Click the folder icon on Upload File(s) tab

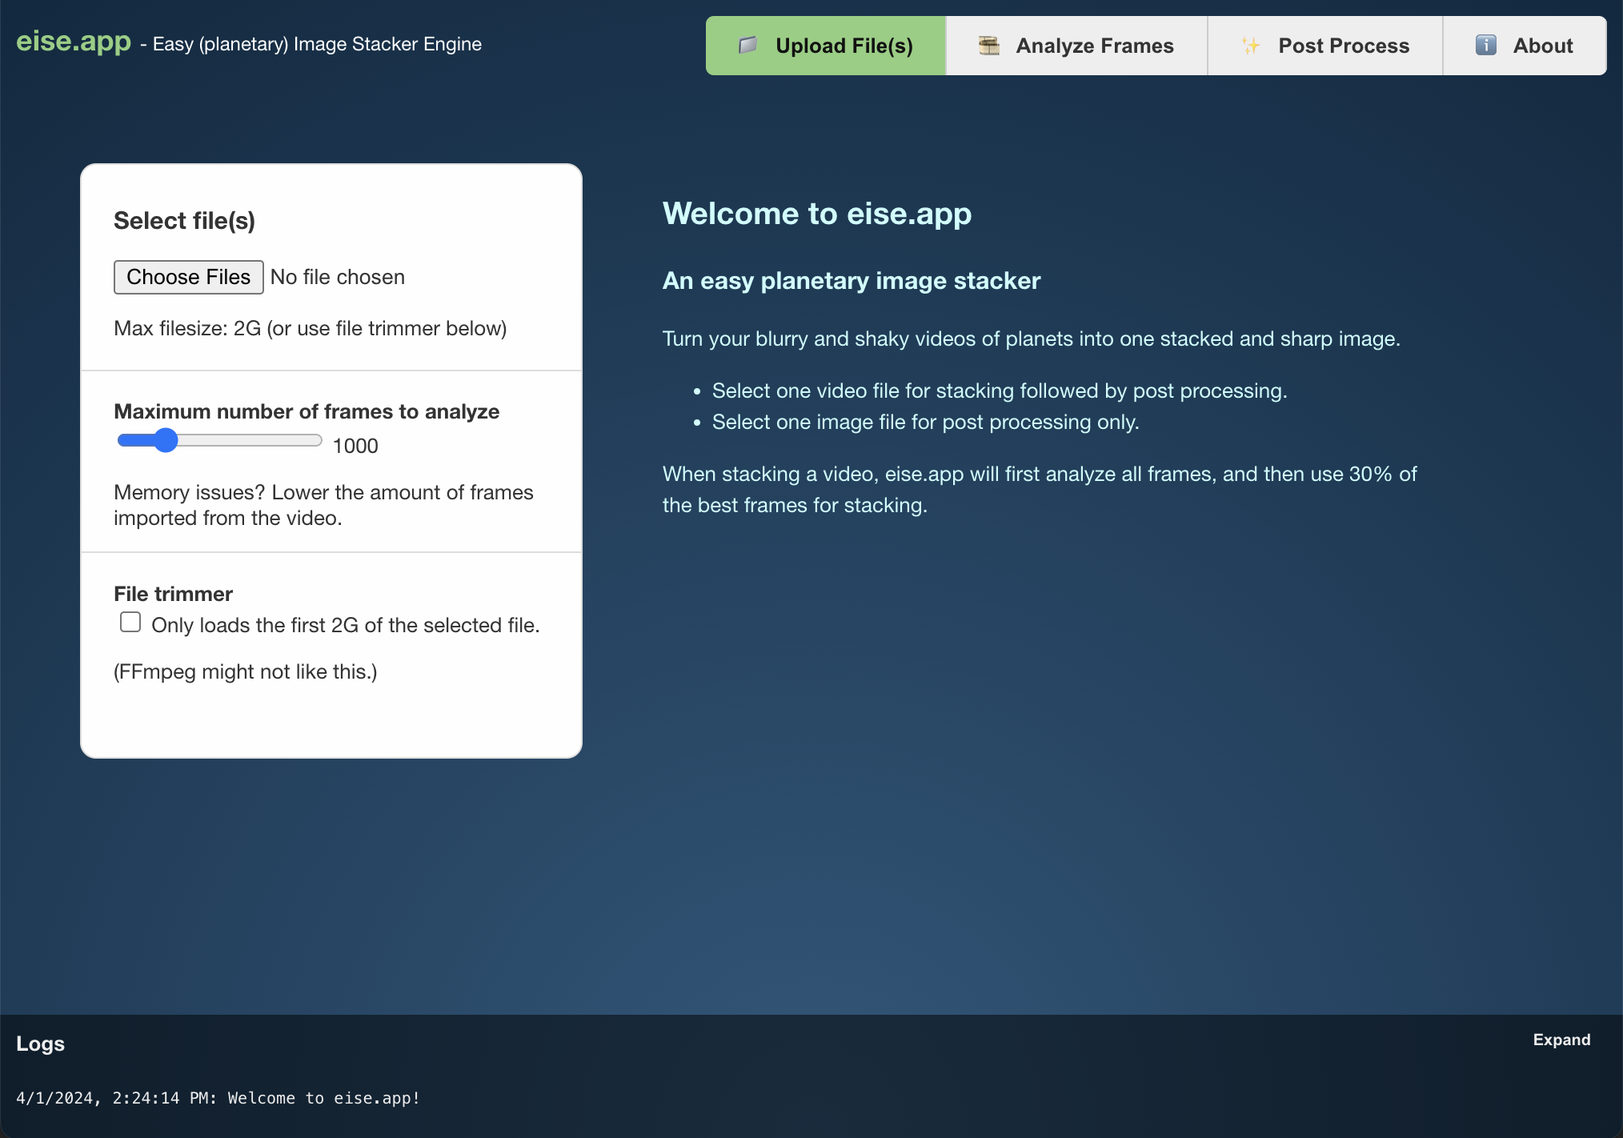[748, 46]
